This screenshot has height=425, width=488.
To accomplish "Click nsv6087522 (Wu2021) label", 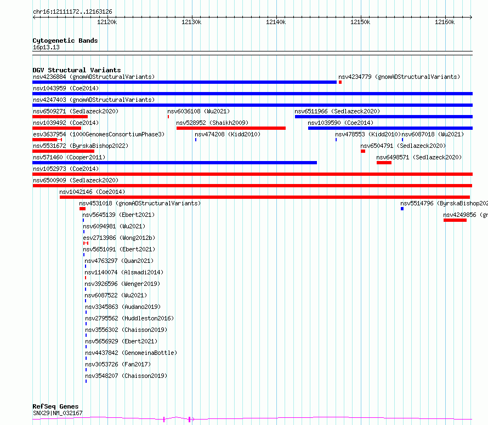I will pyautogui.click(x=116, y=295).
